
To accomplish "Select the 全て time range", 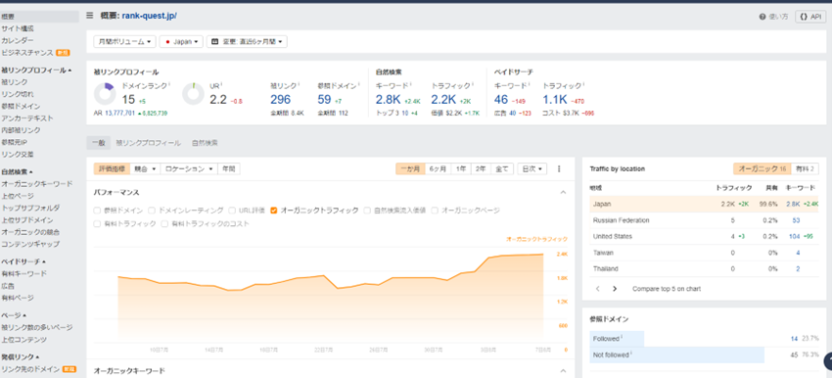I will pos(502,168).
